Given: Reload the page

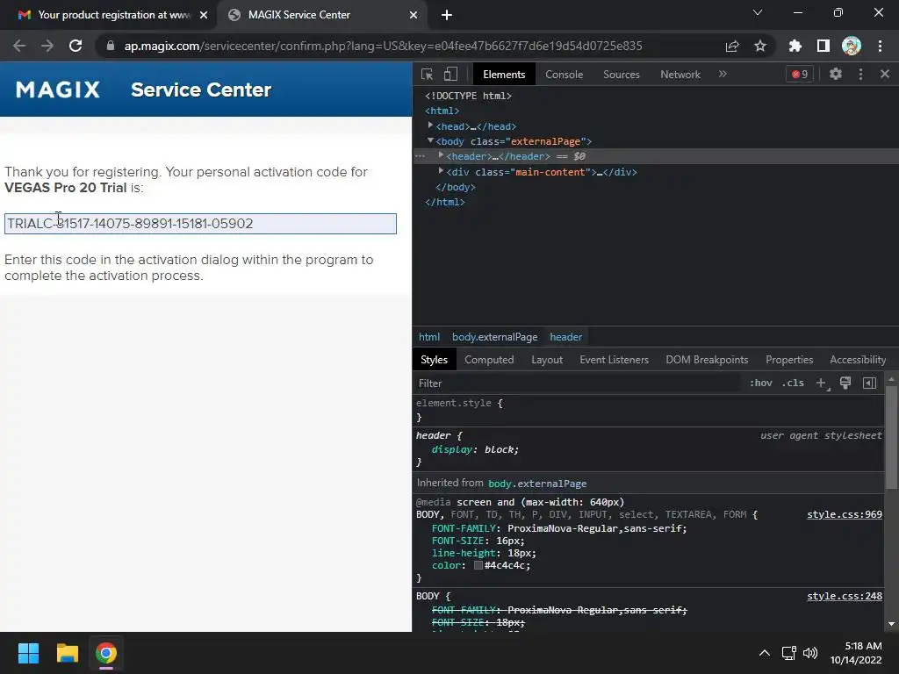Looking at the screenshot, I should click(x=76, y=46).
